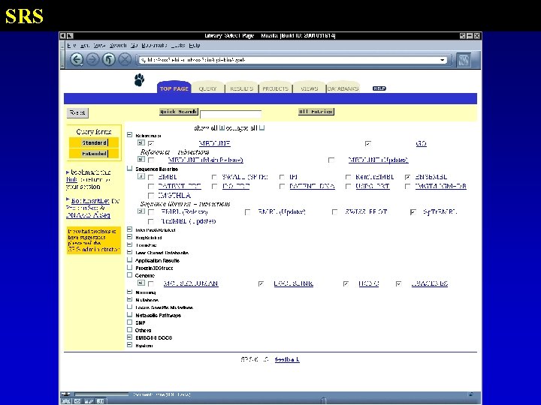541x405 pixels.
Task: Select the Extended query form button
Action: click(x=94, y=153)
